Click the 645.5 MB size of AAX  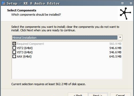[115, 56]
